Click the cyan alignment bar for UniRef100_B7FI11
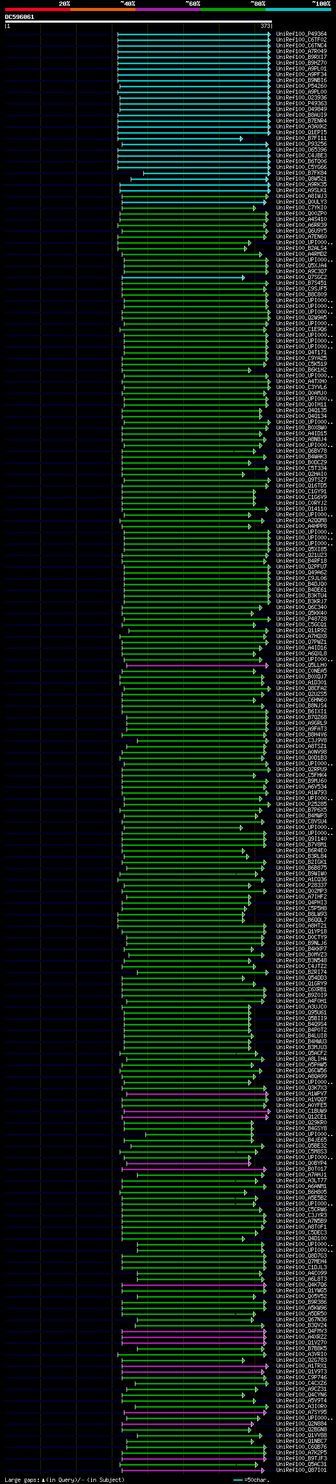This screenshot has height=1484, width=336. (180, 139)
